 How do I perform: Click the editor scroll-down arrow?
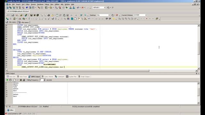(199, 68)
